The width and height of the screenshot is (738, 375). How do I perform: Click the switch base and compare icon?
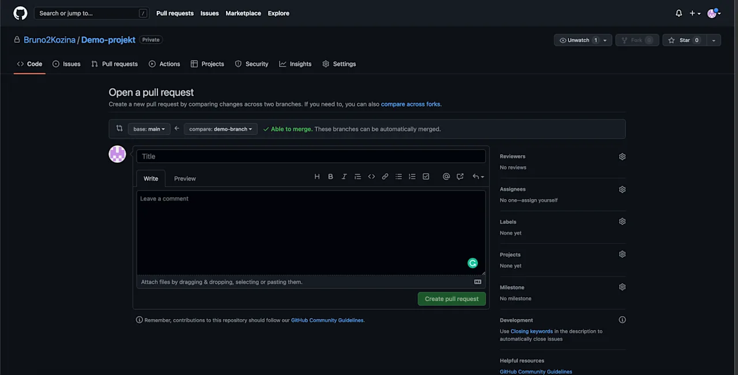(119, 129)
